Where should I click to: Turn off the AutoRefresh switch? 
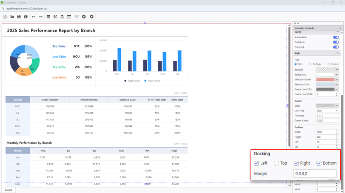[335, 37]
